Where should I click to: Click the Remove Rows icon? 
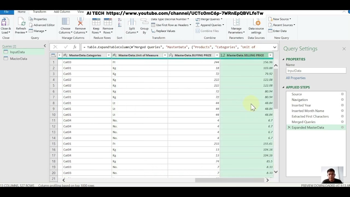click(108, 22)
